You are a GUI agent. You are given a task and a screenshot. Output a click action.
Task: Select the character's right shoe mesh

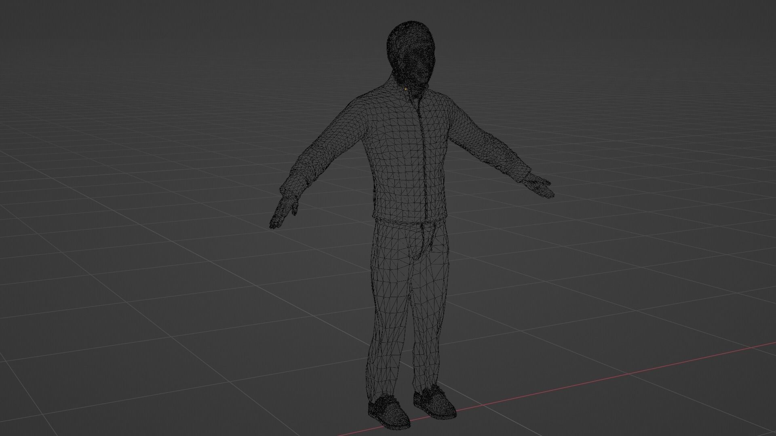pyautogui.click(x=389, y=412)
